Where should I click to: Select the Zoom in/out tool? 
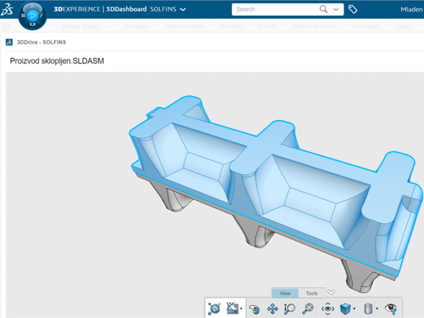289,308
